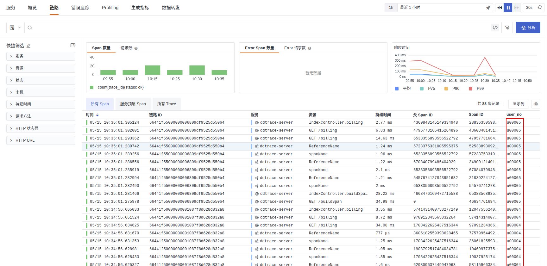The width and height of the screenshot is (547, 266).
Task: Click the service icon on IndexController.buildSpa… row
Action: [257, 194]
